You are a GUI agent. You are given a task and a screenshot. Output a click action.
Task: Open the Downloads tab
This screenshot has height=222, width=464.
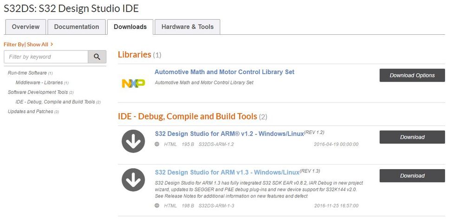pos(130,27)
